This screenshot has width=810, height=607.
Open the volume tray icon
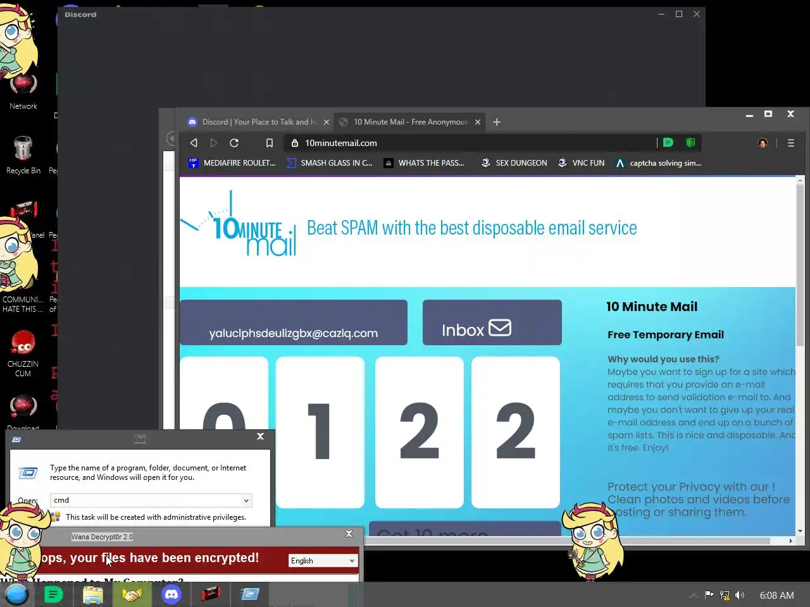tap(740, 595)
